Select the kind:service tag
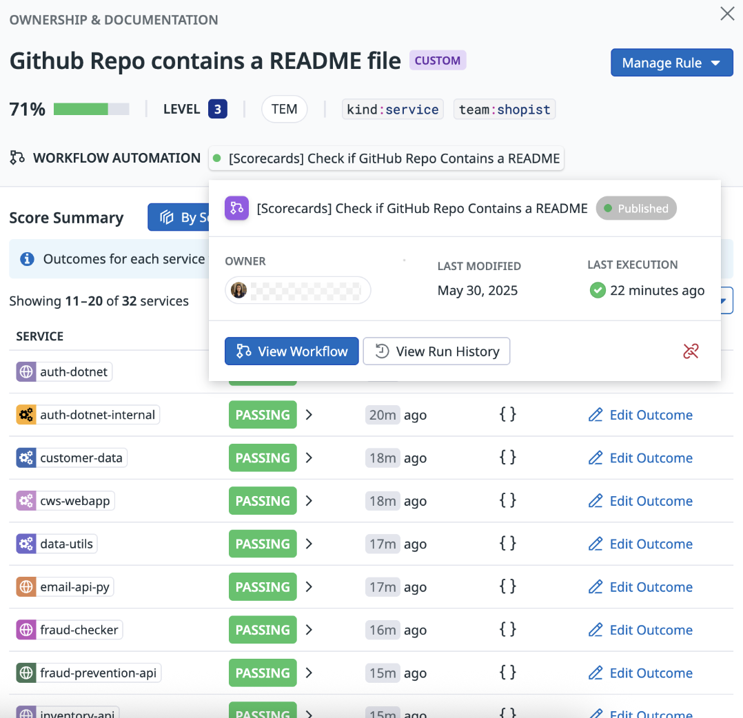Image resolution: width=743 pixels, height=718 pixels. coord(393,110)
